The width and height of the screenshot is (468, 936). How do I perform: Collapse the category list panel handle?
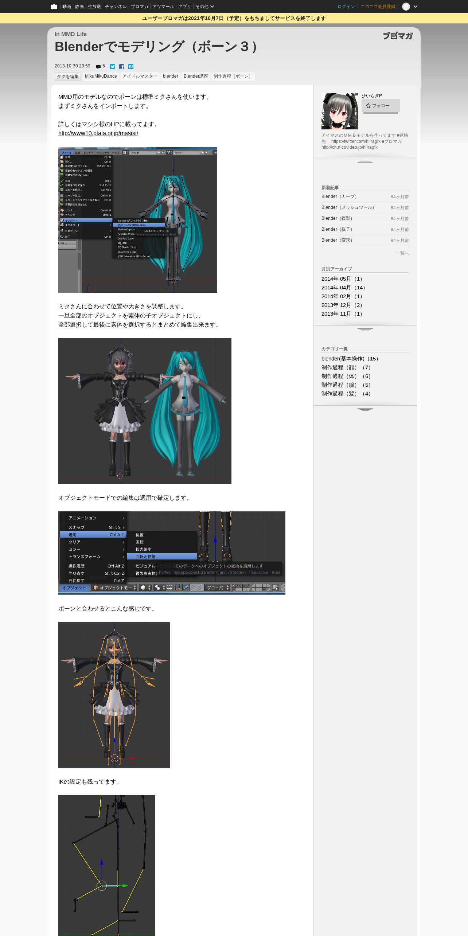tap(365, 409)
